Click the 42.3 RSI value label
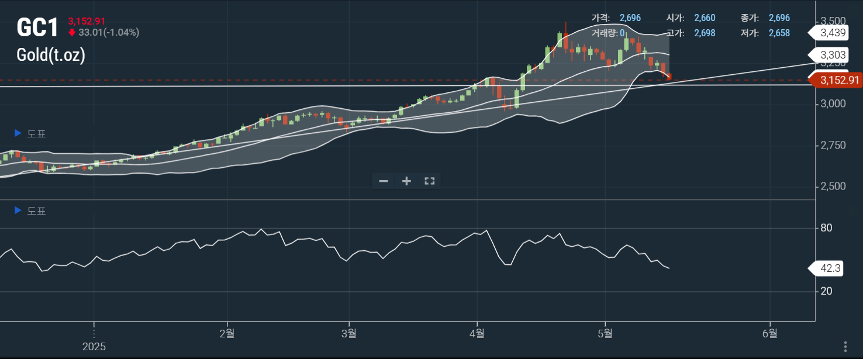 click(x=830, y=268)
